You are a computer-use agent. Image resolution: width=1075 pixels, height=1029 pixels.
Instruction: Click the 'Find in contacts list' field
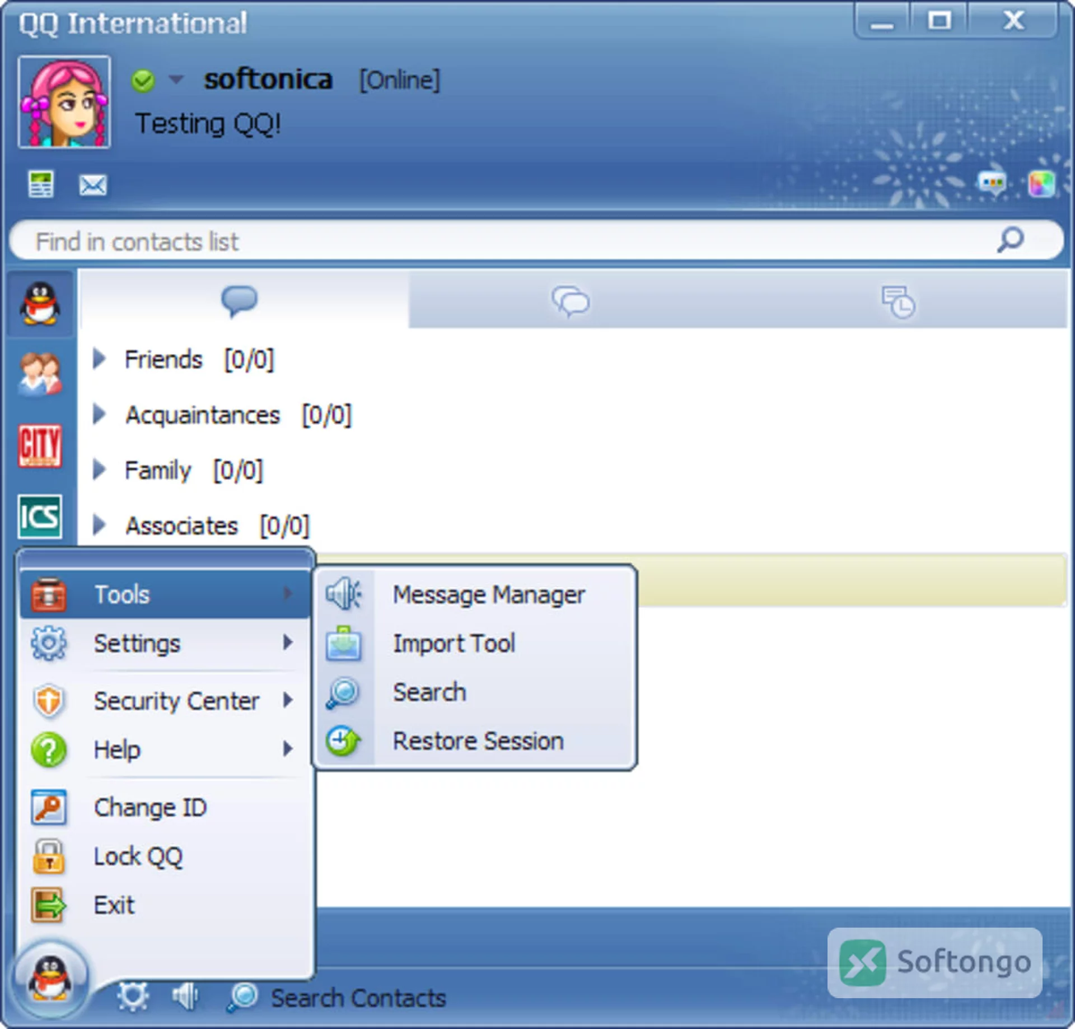pyautogui.click(x=536, y=240)
